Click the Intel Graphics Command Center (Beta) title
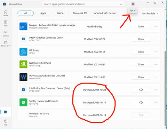Screen dimensions: 167x129 click(x=49, y=88)
